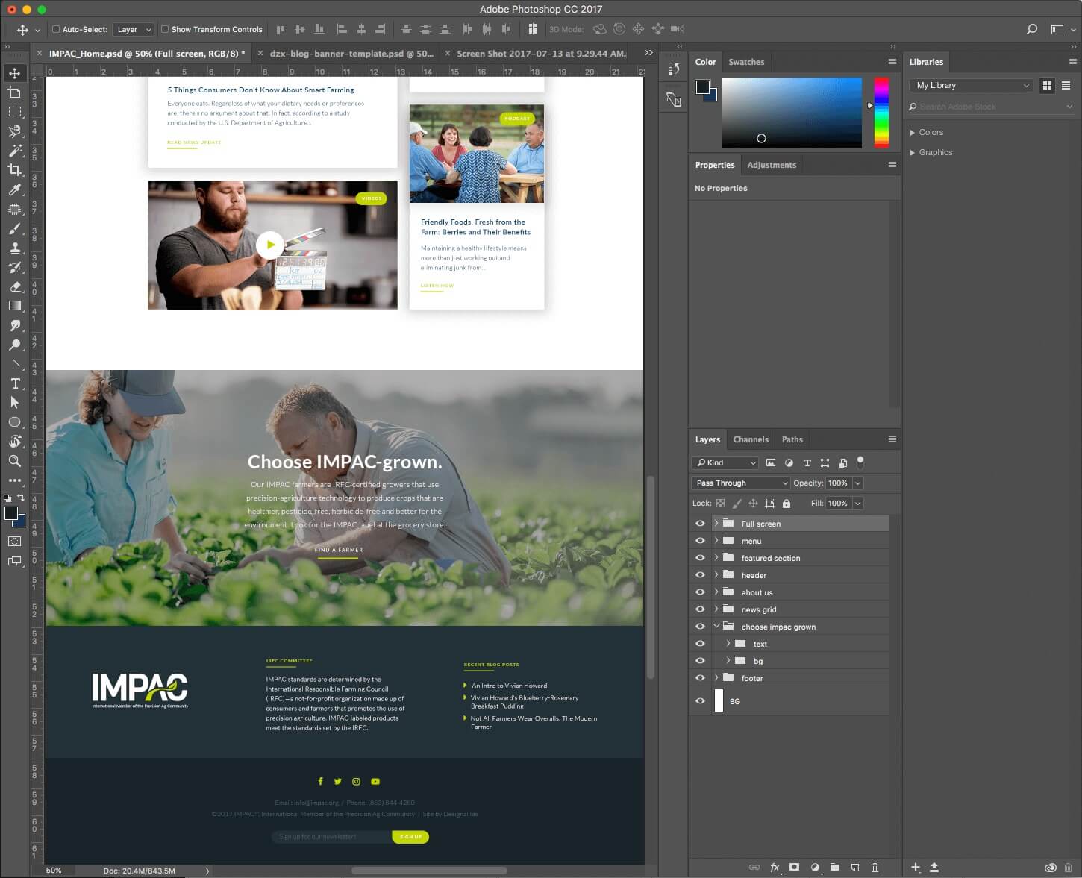Open the My Library dropdown
The height and width of the screenshot is (878, 1082).
click(973, 86)
